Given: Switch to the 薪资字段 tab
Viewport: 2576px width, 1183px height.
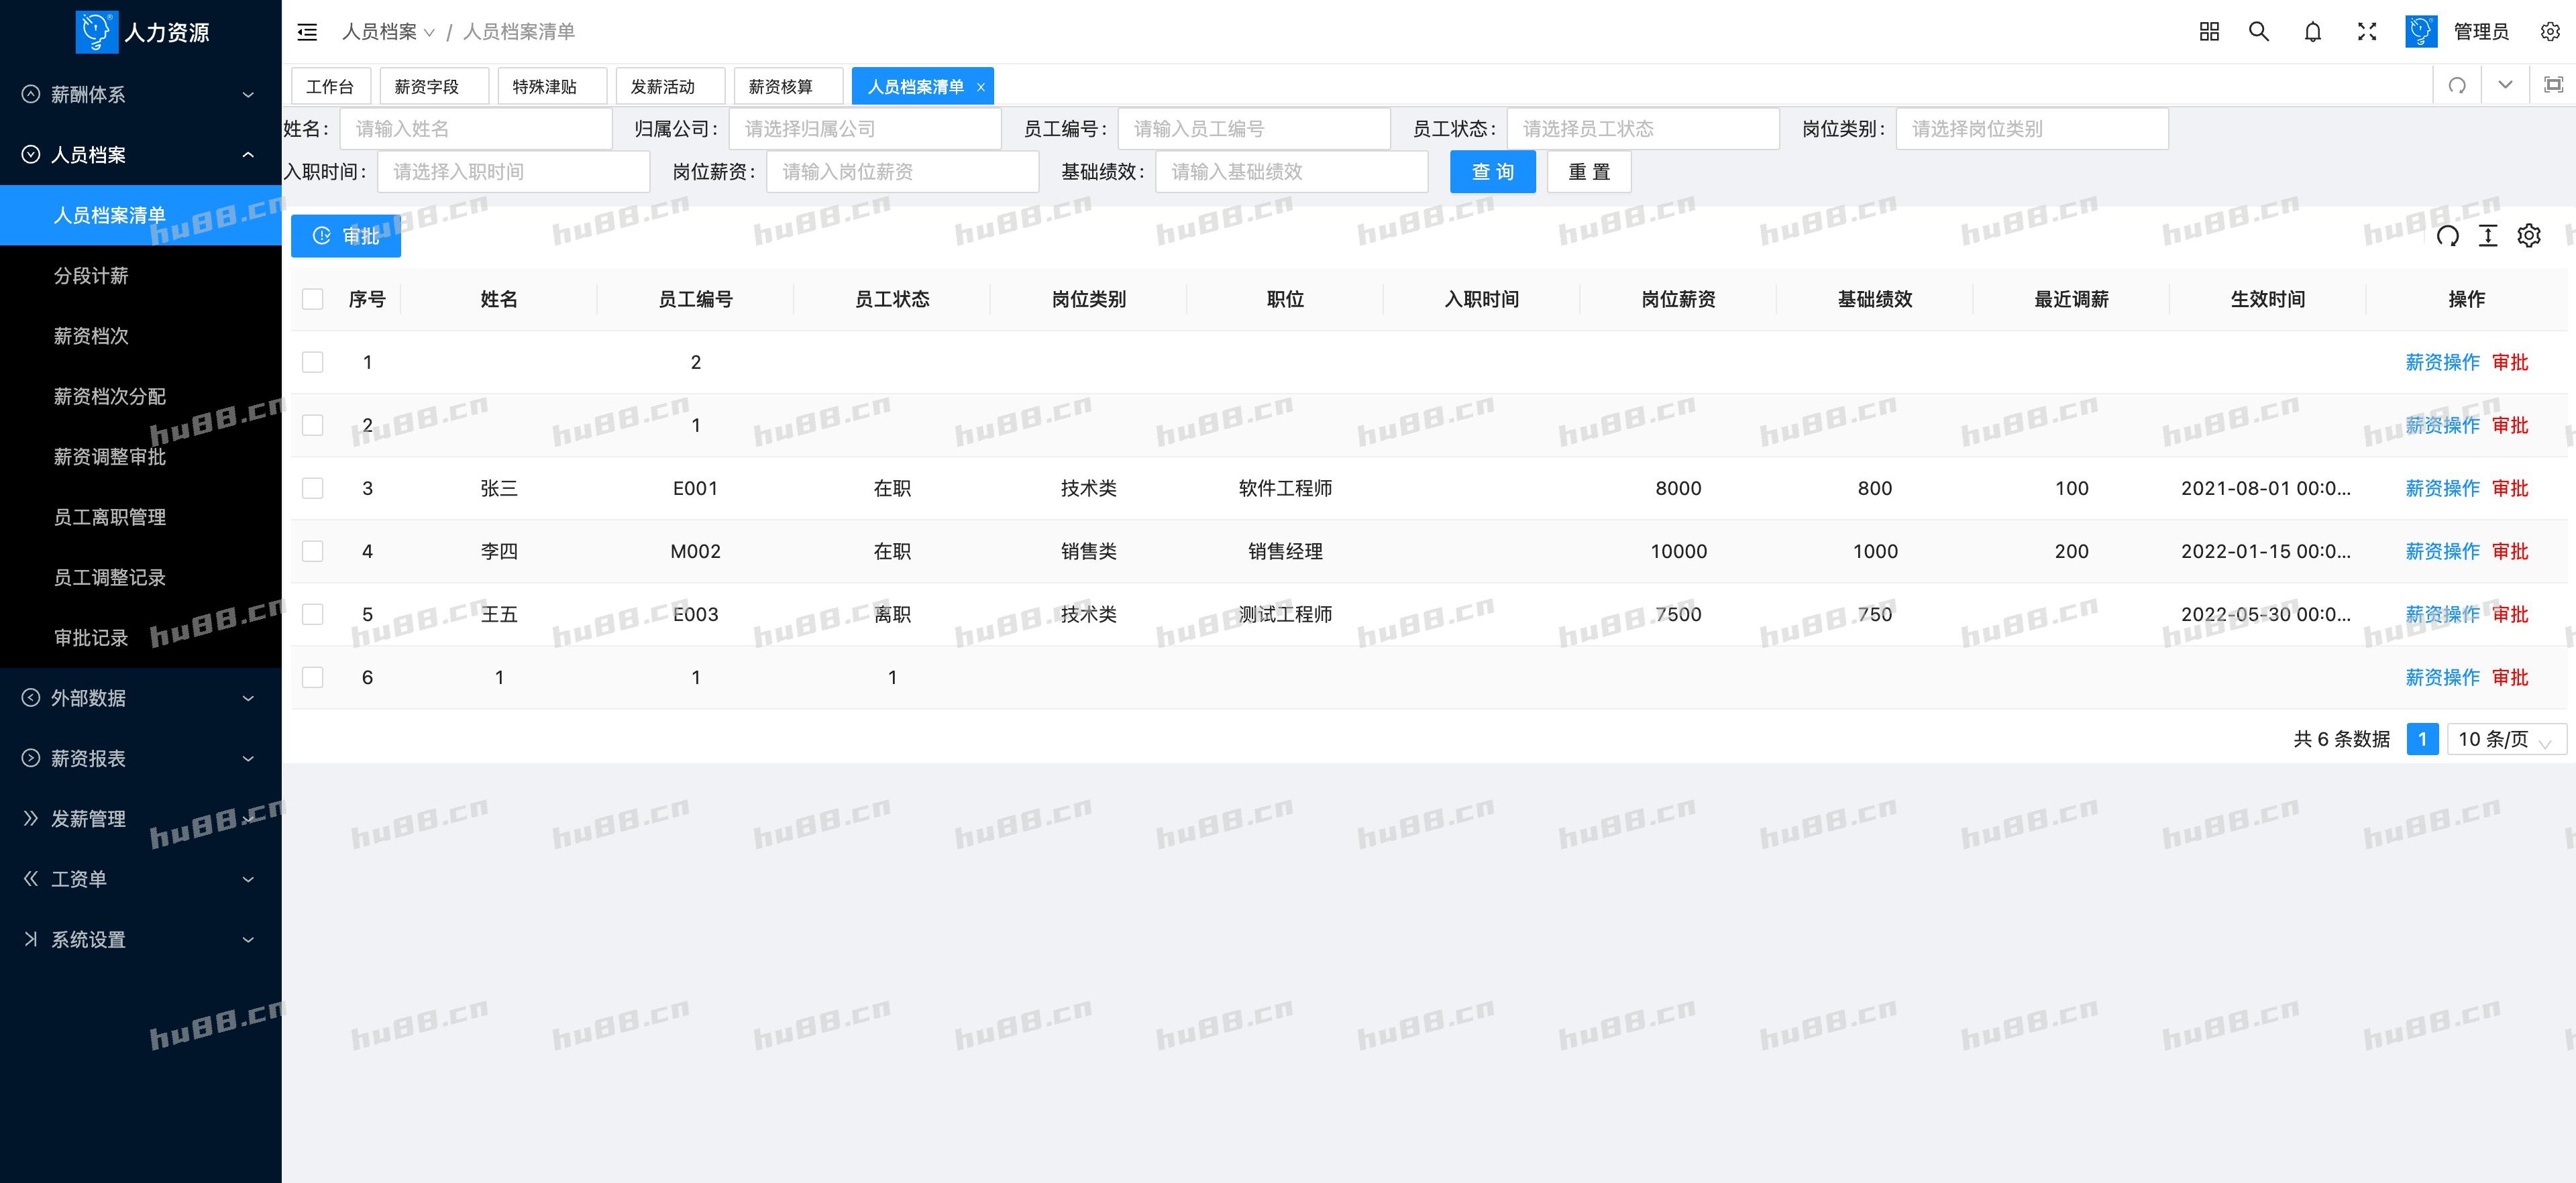Looking at the screenshot, I should [434, 86].
